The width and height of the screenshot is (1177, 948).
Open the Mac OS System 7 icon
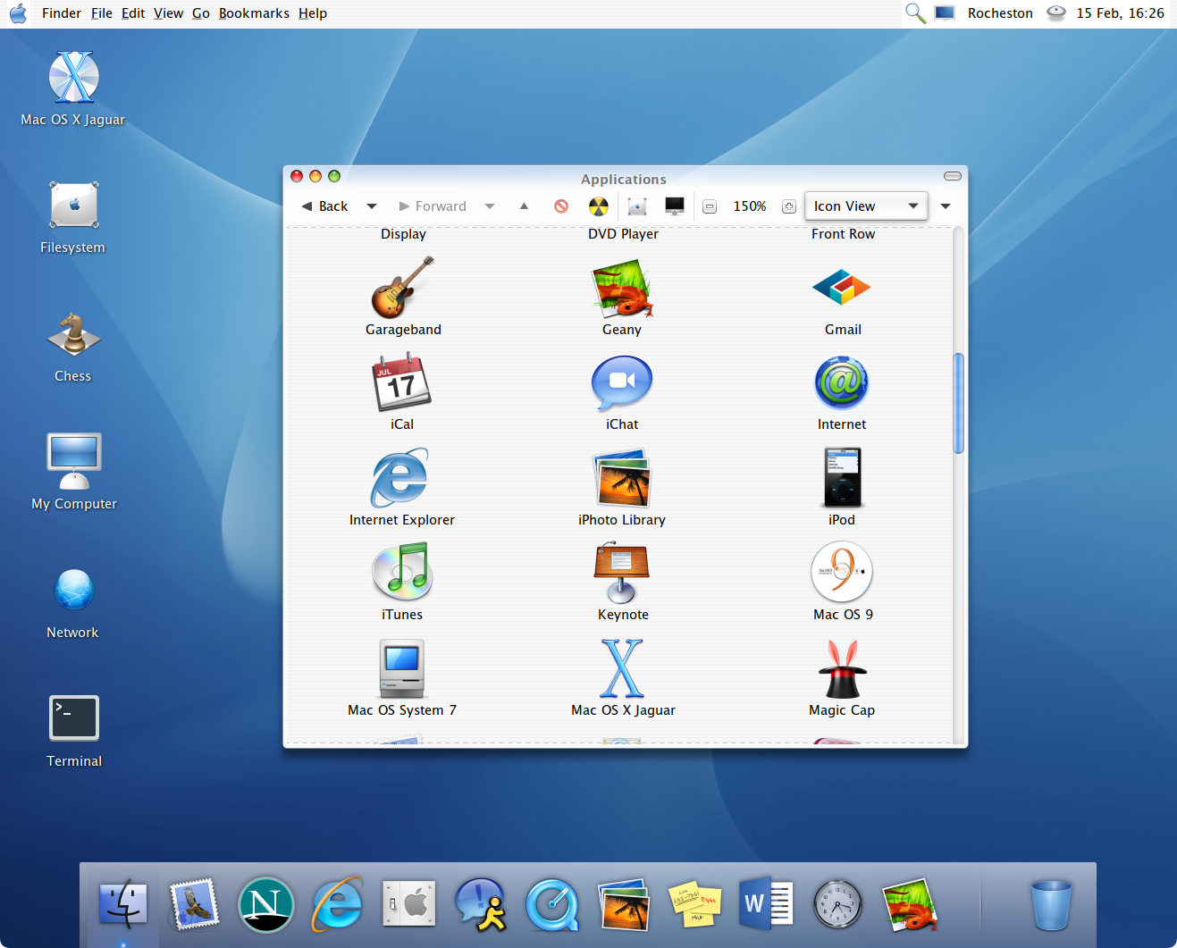[x=402, y=668]
